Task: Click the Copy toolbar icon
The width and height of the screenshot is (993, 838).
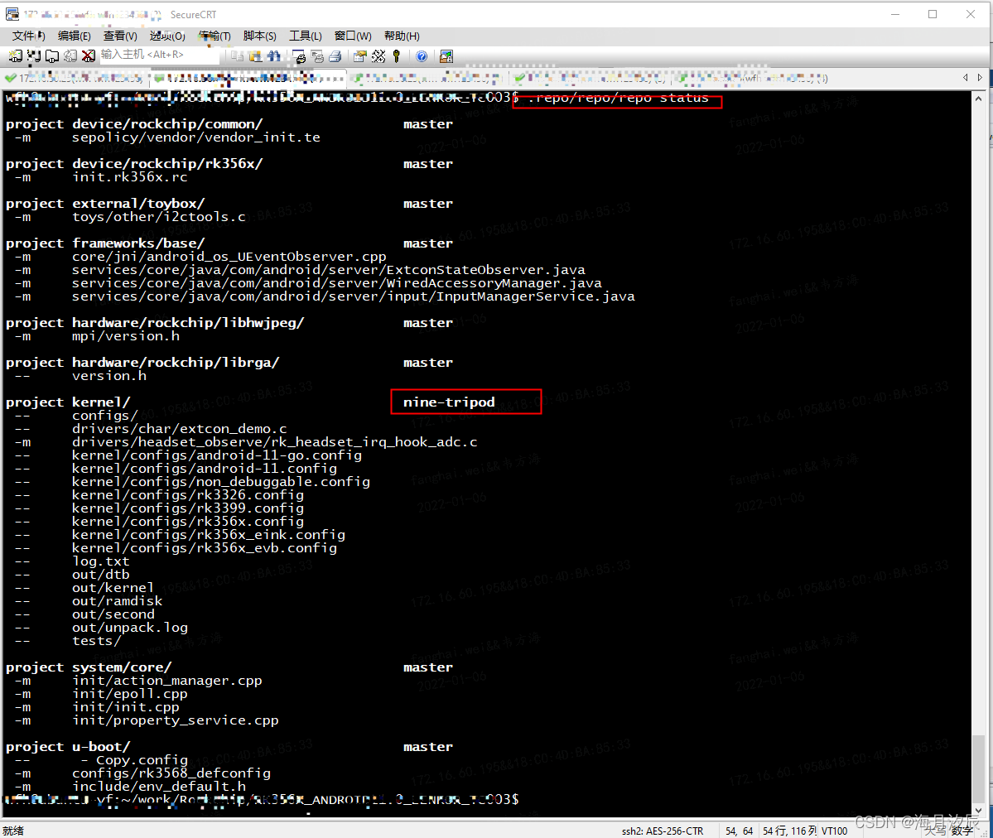Action: coord(238,56)
